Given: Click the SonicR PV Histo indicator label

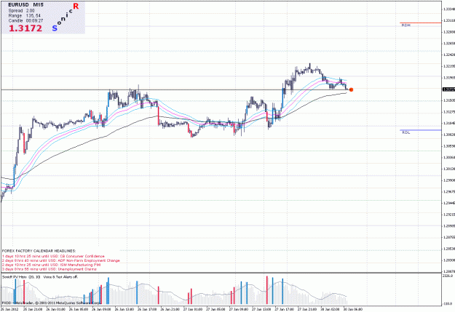Looking at the screenshot, I should point(21,277).
